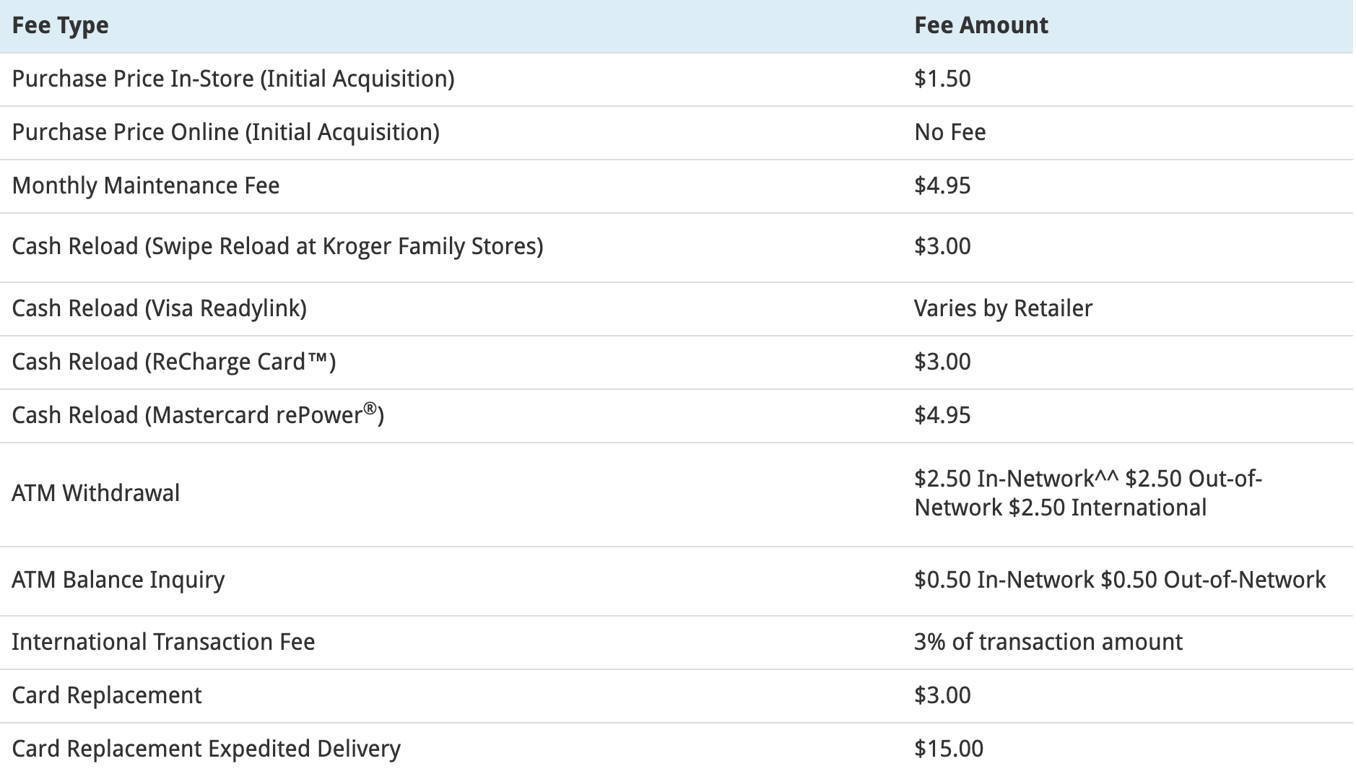Click the $3.00 Kroger swipe reload fee
Image resolution: width=1356 pixels, height=774 pixels.
[942, 246]
